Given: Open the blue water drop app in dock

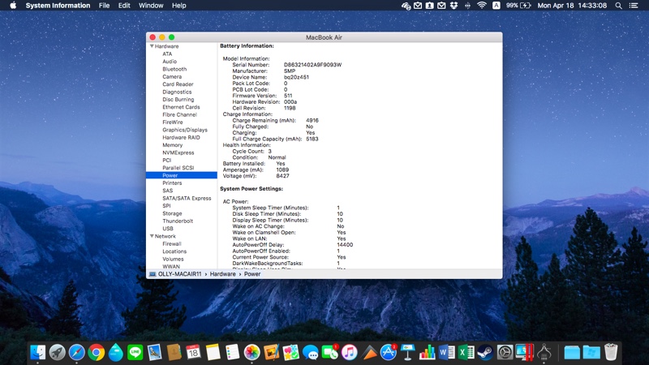Looking at the screenshot, I should 115,353.
